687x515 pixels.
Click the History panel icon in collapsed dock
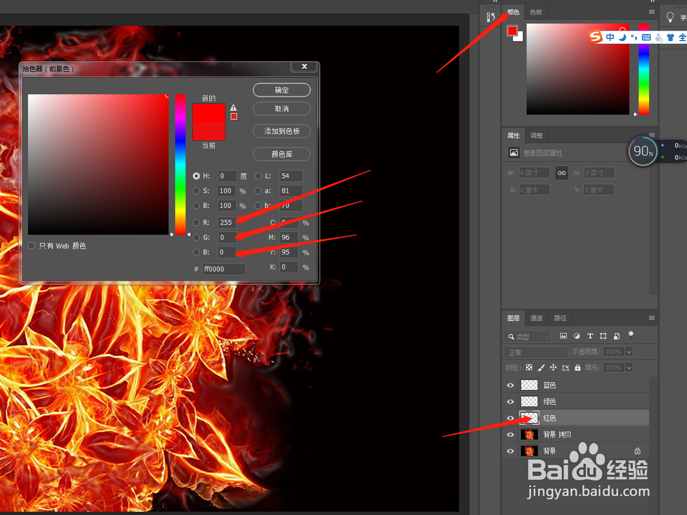click(x=491, y=17)
